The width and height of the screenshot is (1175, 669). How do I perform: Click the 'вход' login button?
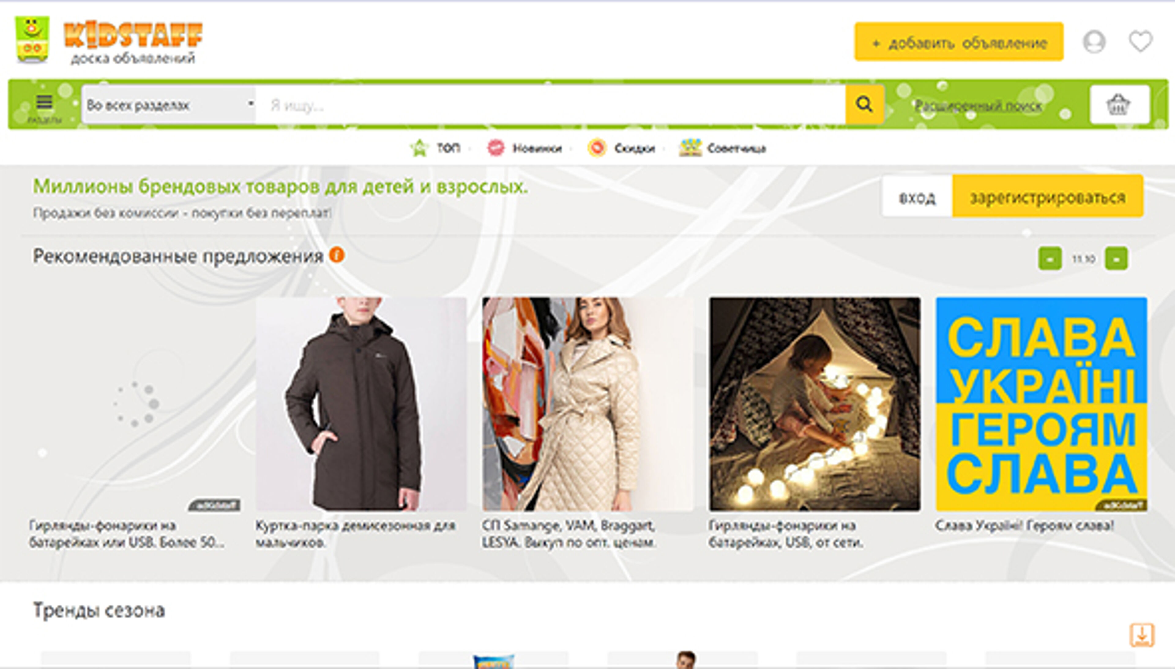tap(917, 198)
